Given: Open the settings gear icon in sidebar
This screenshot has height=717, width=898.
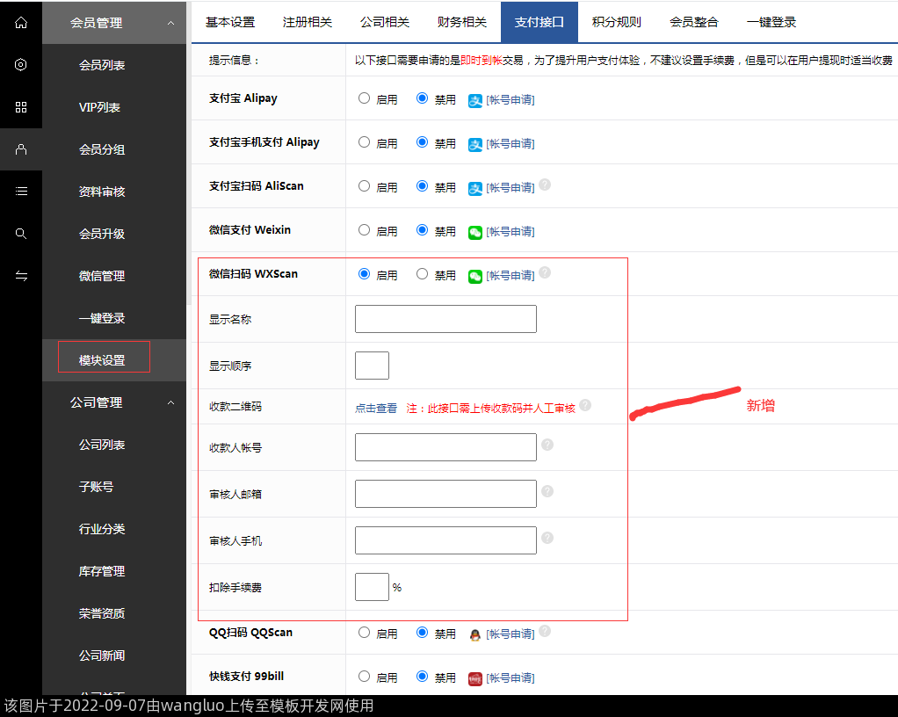Looking at the screenshot, I should pyautogui.click(x=21, y=65).
